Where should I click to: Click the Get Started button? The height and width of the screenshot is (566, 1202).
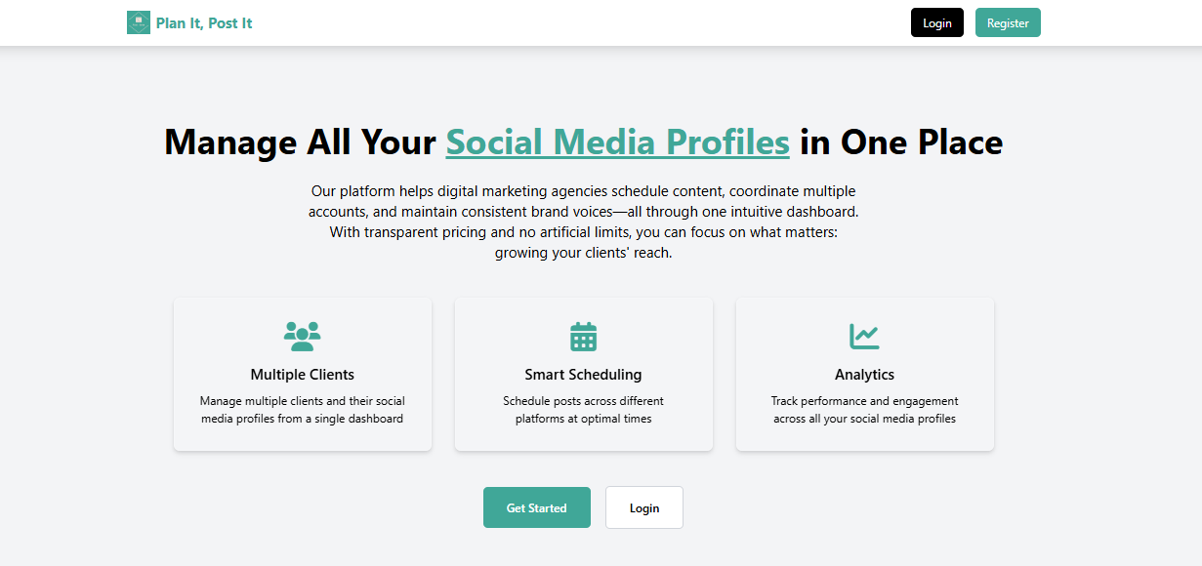click(x=537, y=507)
